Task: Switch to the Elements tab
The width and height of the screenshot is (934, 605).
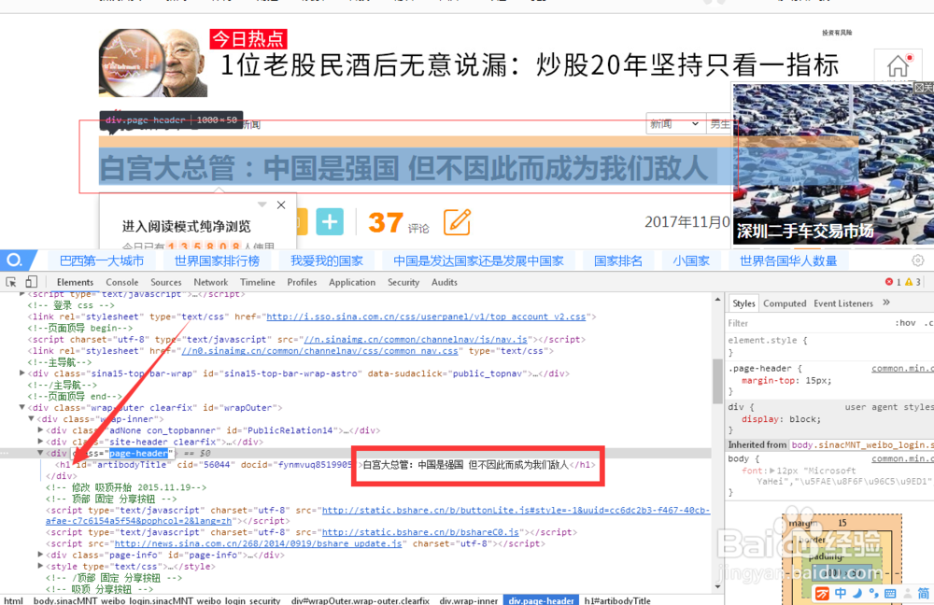Action: (75, 282)
